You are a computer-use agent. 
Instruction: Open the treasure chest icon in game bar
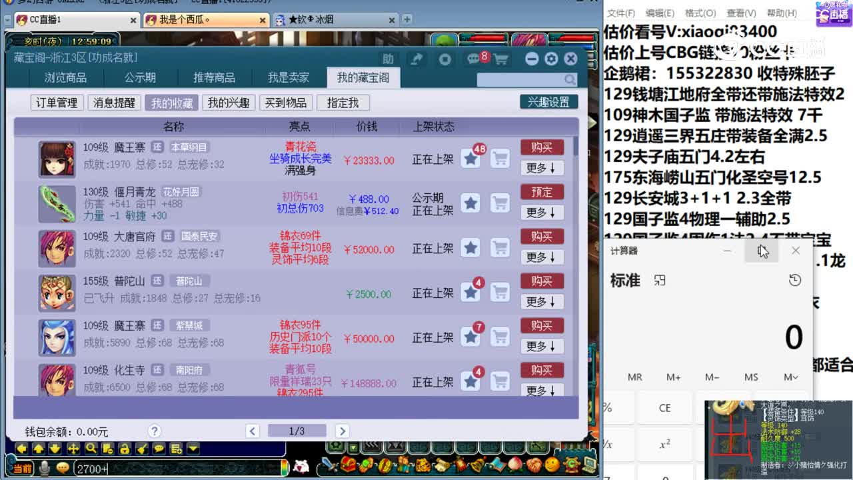[x=349, y=464]
